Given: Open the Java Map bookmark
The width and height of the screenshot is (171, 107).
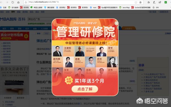Looking at the screenshot, I should 125,7.
